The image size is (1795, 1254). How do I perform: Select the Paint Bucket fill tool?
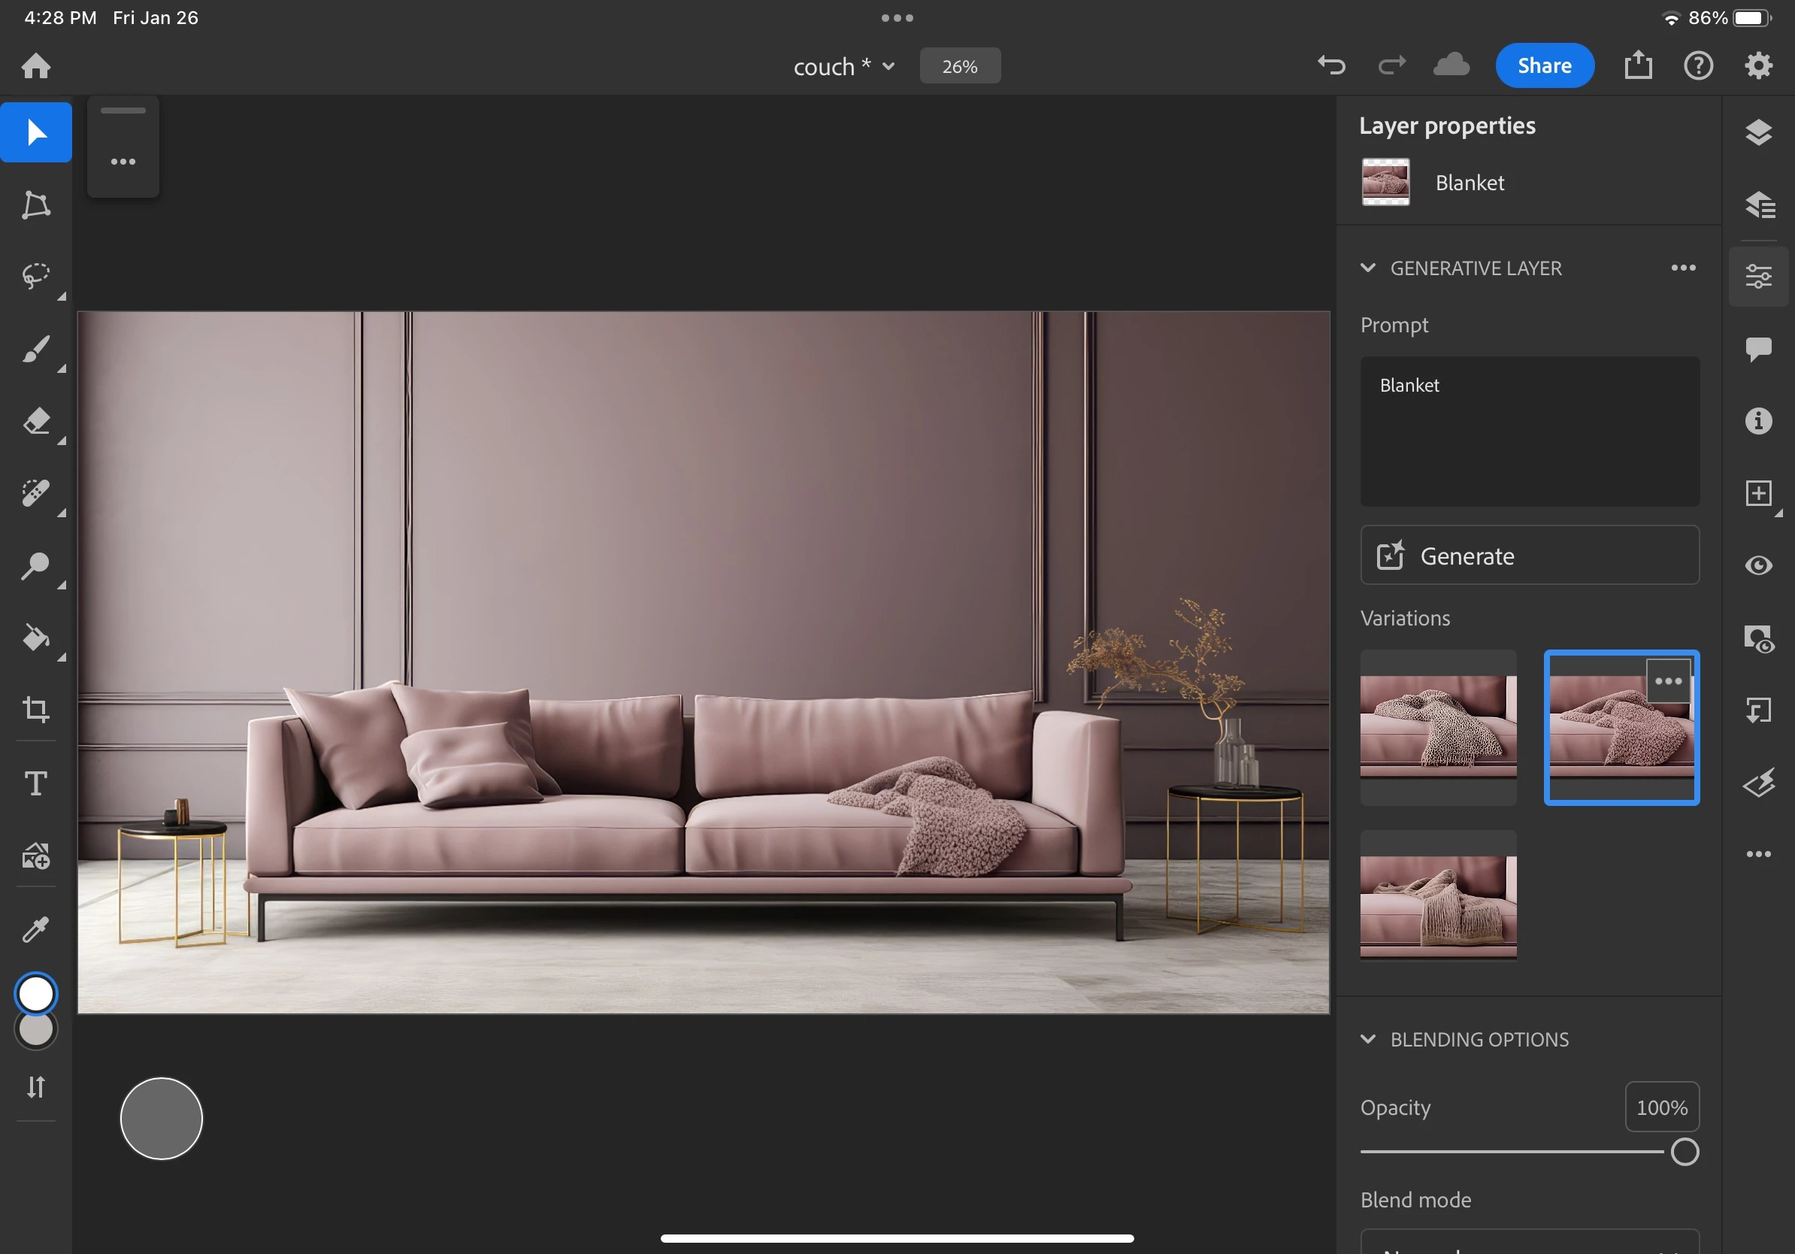pos(35,638)
